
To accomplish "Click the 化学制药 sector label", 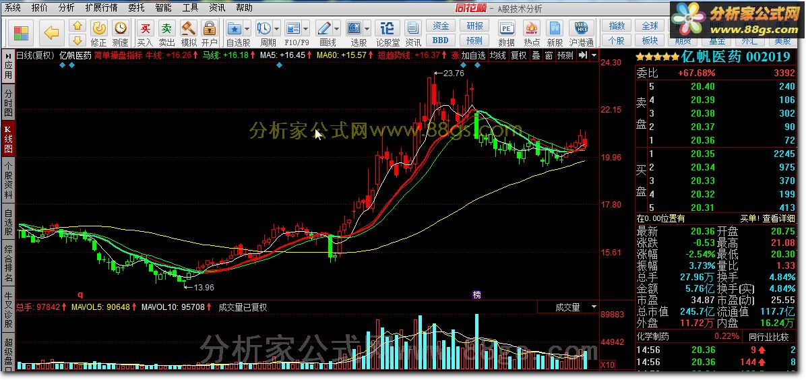I will click(x=653, y=336).
